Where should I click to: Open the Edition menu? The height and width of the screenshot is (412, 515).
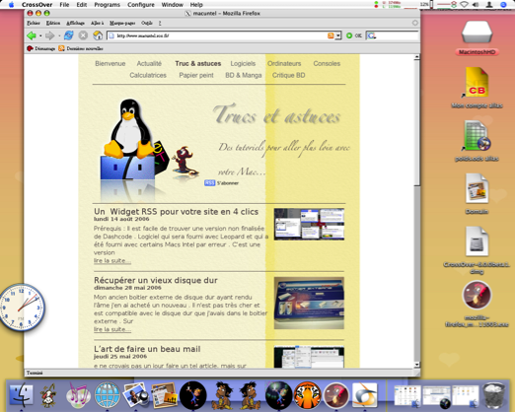tap(53, 23)
